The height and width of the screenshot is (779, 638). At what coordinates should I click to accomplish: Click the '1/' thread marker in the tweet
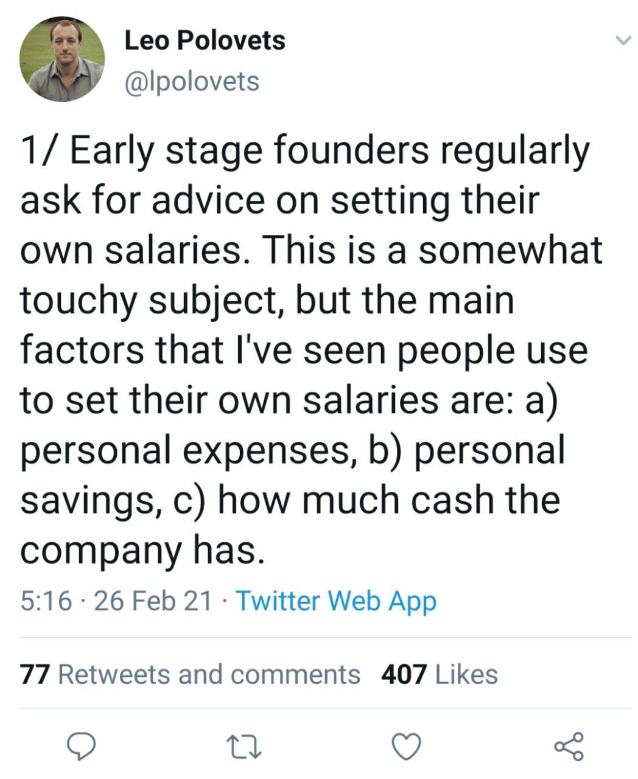(41, 151)
